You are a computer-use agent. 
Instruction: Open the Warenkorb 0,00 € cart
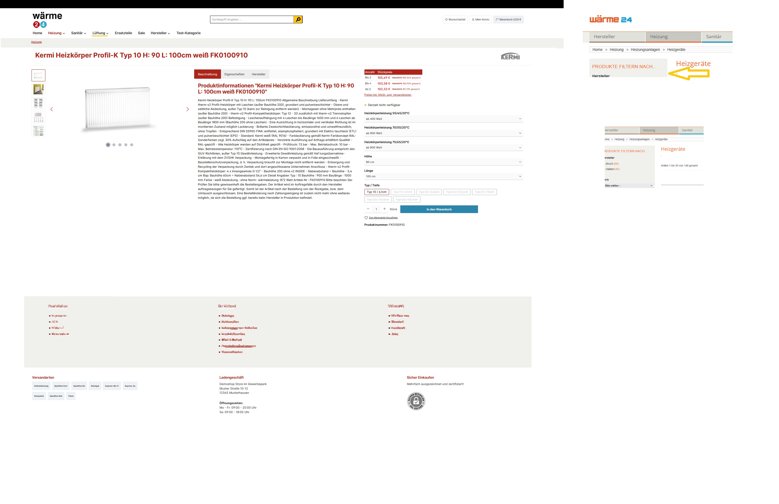(508, 20)
